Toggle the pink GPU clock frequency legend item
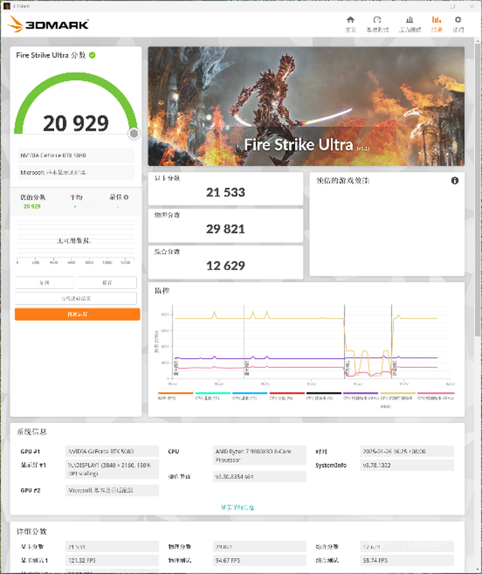The image size is (482, 574). click(x=436, y=396)
